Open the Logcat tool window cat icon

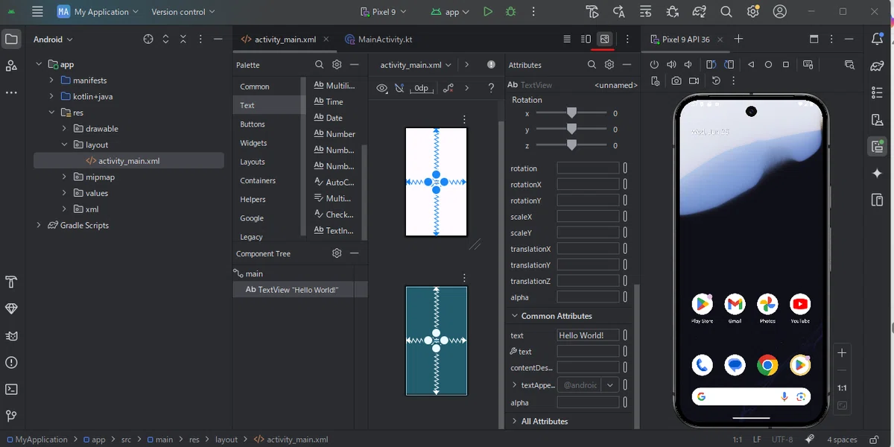click(x=11, y=336)
